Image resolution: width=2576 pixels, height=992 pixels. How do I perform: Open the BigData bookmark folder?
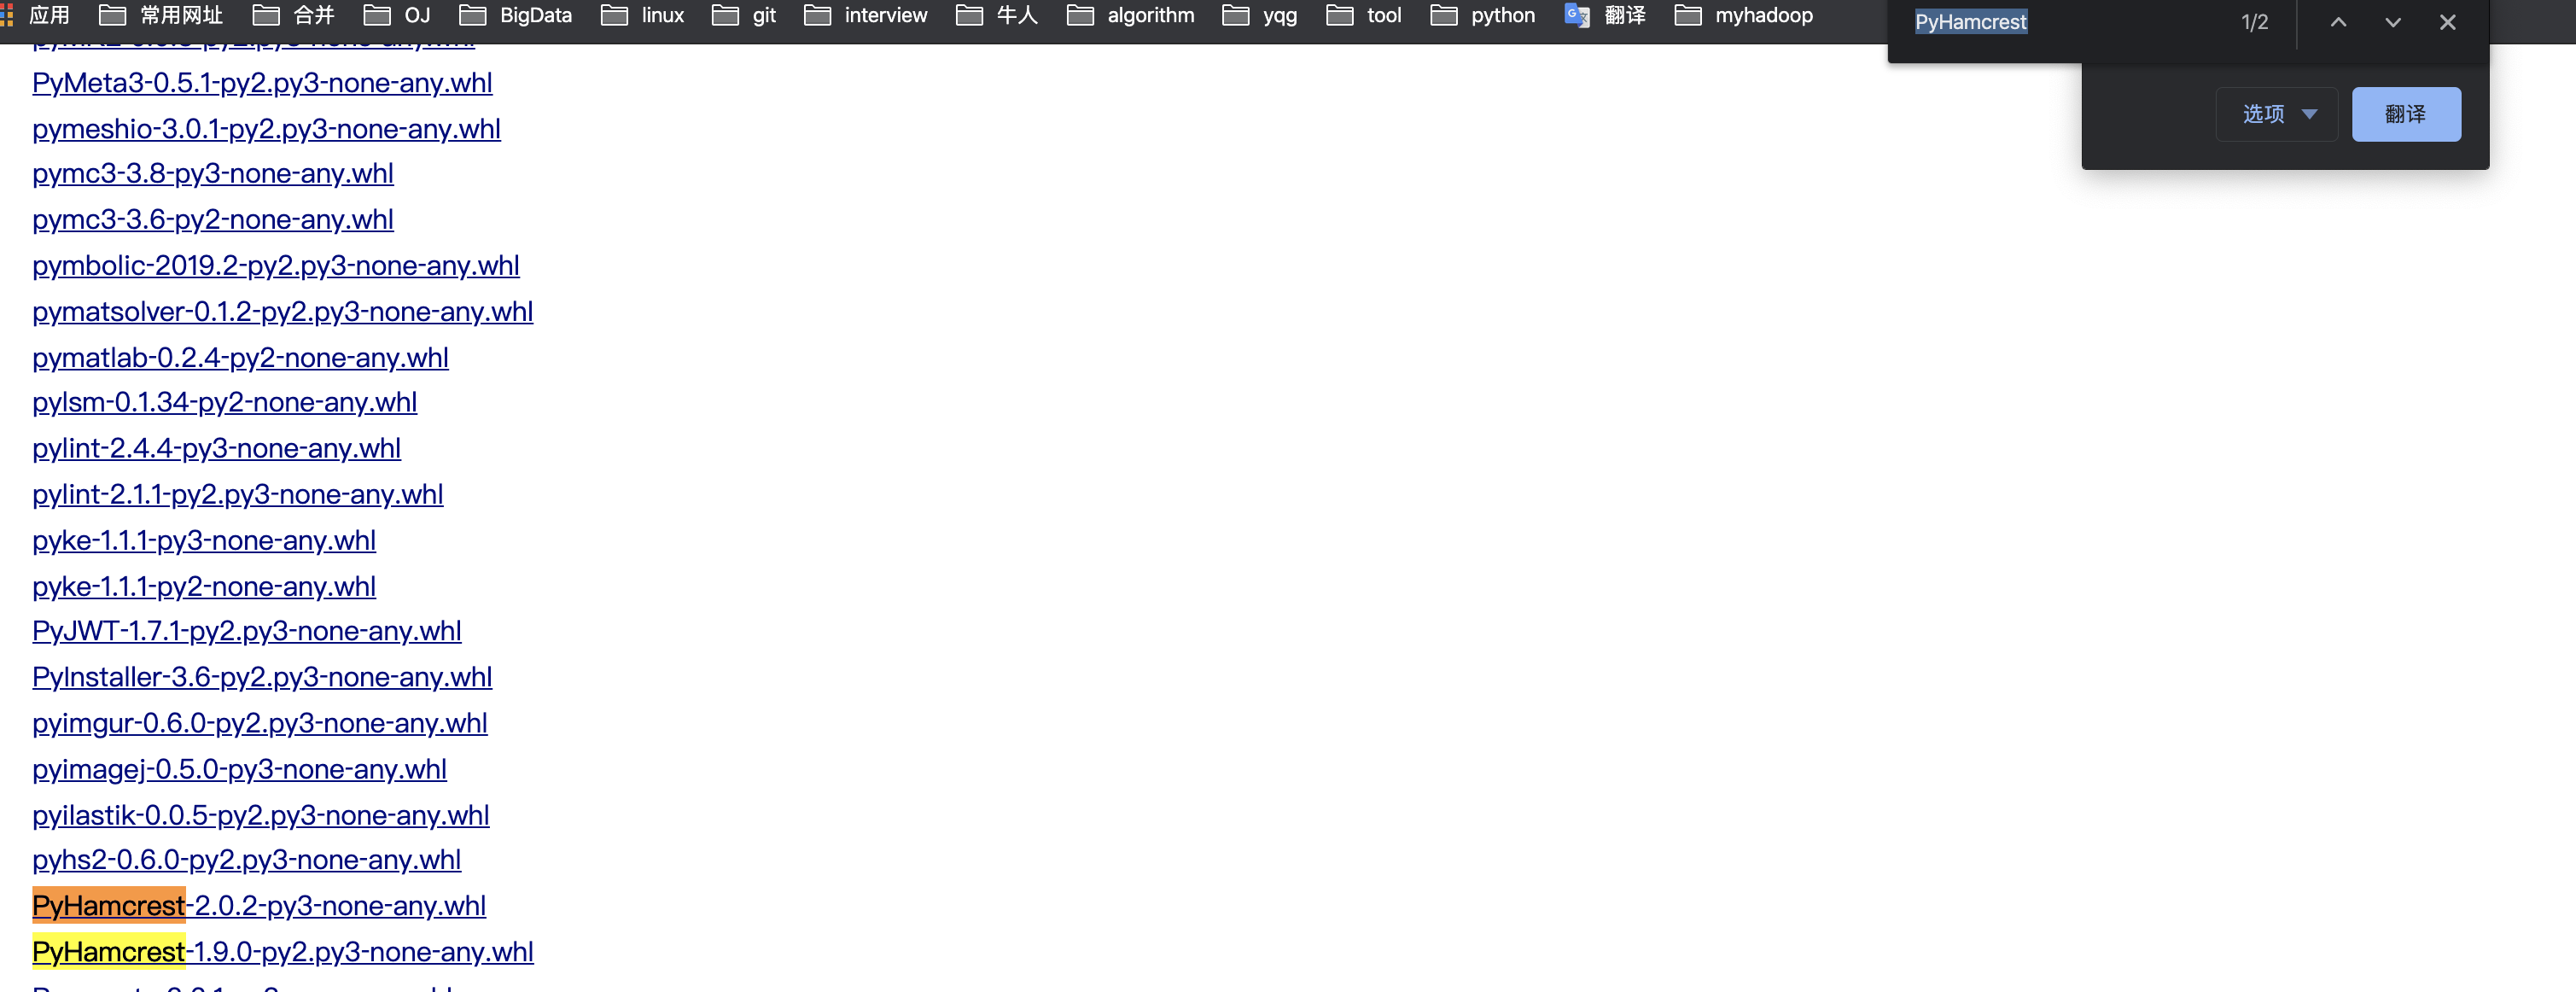[515, 16]
